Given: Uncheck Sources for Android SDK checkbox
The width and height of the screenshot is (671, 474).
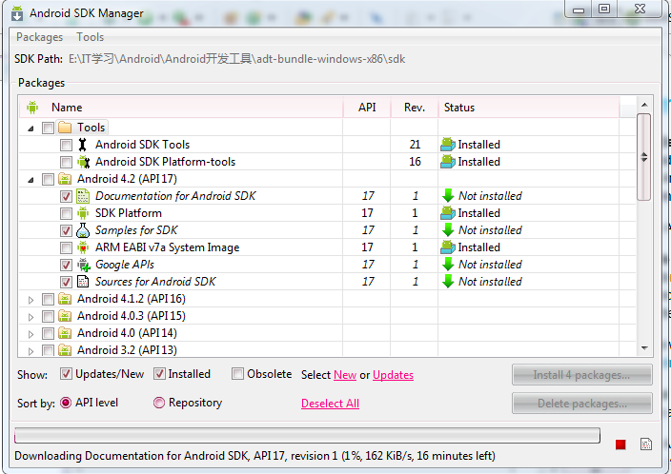Looking at the screenshot, I should (66, 282).
